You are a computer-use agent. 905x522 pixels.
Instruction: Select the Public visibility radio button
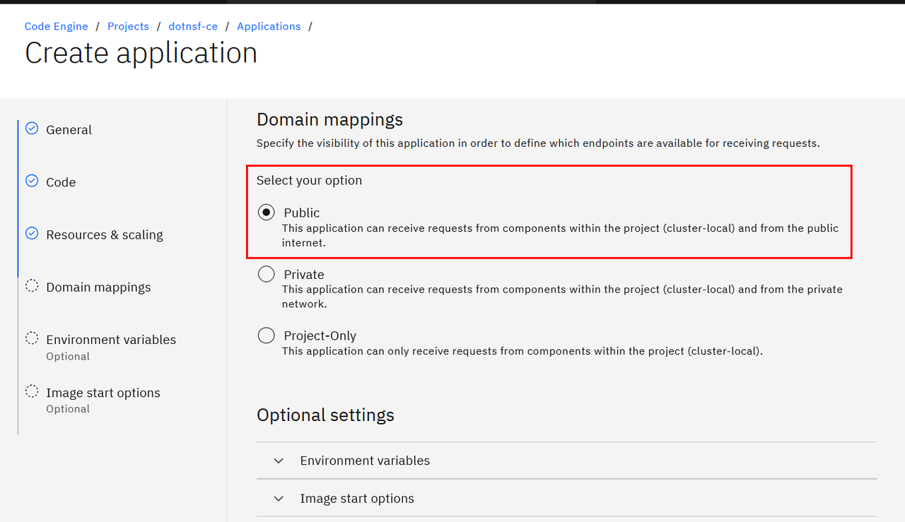(x=267, y=213)
